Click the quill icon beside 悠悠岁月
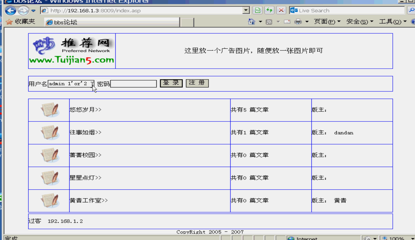 coord(49,110)
